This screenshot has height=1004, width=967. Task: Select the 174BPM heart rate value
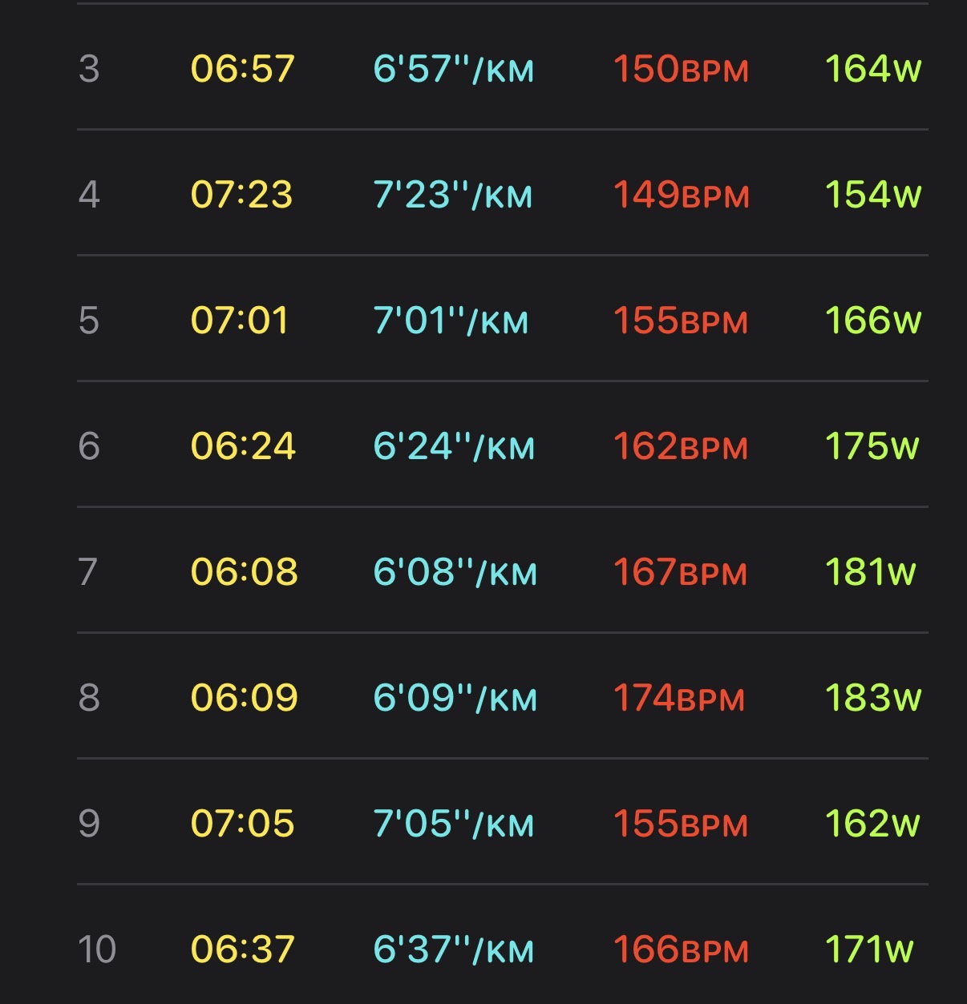click(x=679, y=698)
